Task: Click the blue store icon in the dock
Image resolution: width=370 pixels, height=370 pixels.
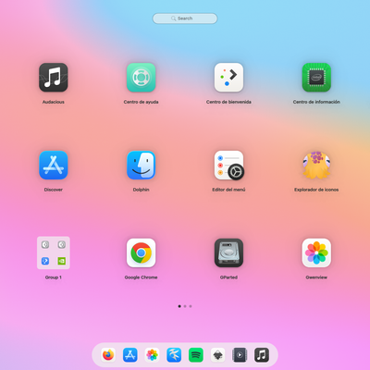Action: pos(130,355)
